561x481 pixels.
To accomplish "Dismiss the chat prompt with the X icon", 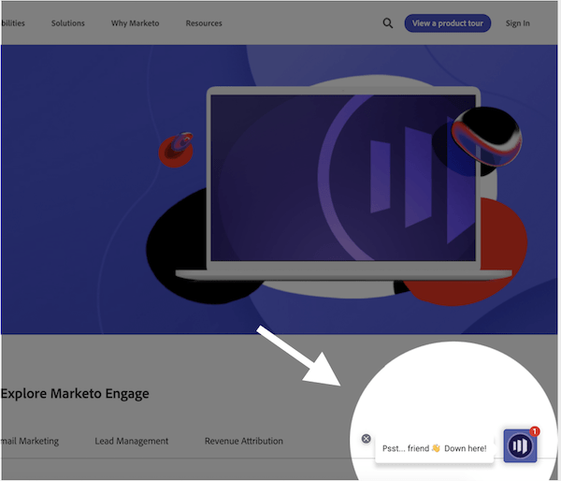I will pos(366,438).
